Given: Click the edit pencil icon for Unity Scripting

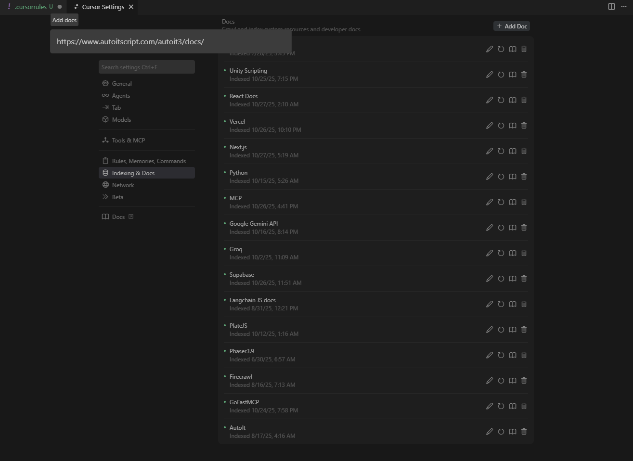Looking at the screenshot, I should pos(489,75).
